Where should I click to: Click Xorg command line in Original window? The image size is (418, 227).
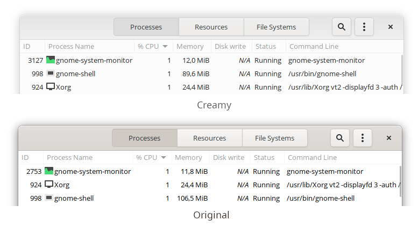click(x=343, y=185)
